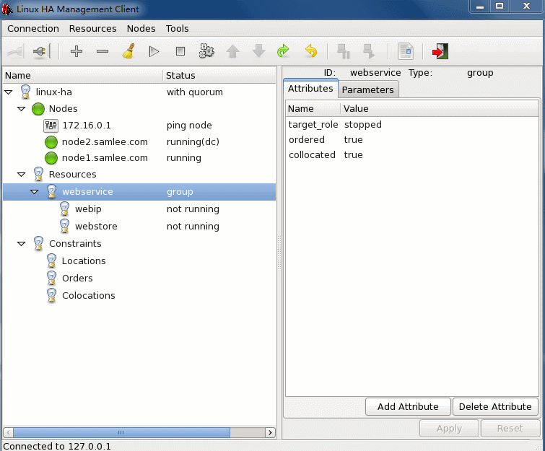Open the Nodes menu

(x=141, y=28)
